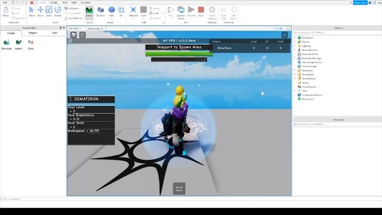Expand the StarterPlayer tree node
Screen dimensions: 382x215
pyautogui.click(x=295, y=78)
